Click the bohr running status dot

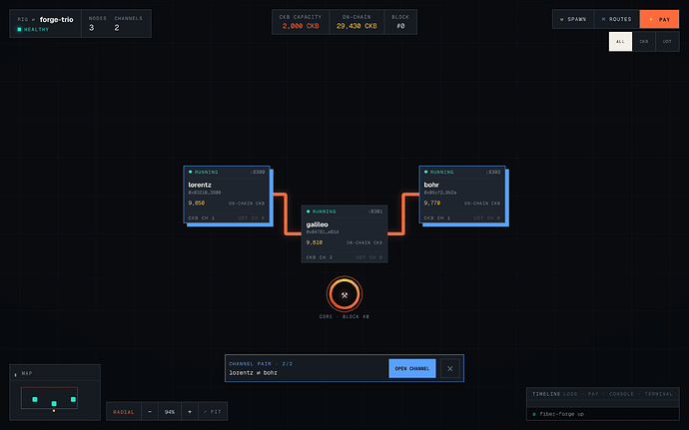[425, 172]
